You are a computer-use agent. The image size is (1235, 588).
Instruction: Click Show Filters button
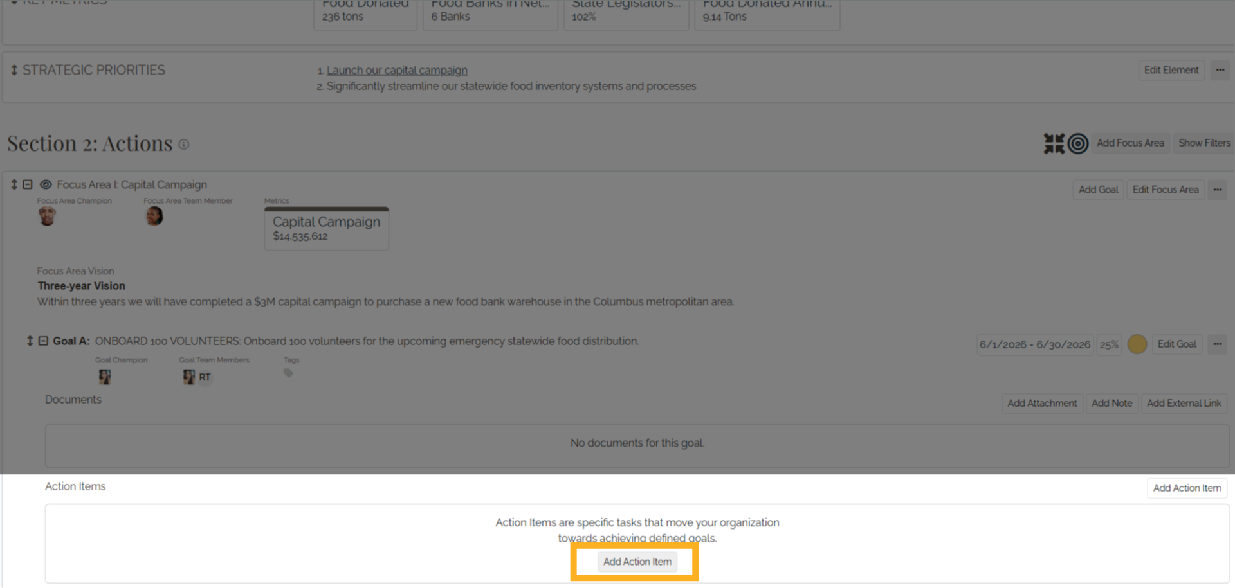(x=1204, y=143)
